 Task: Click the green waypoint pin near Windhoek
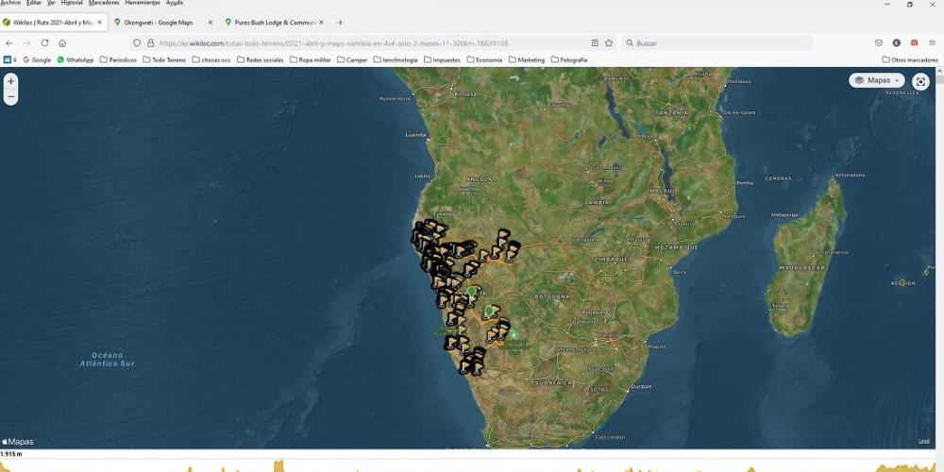(x=471, y=292)
